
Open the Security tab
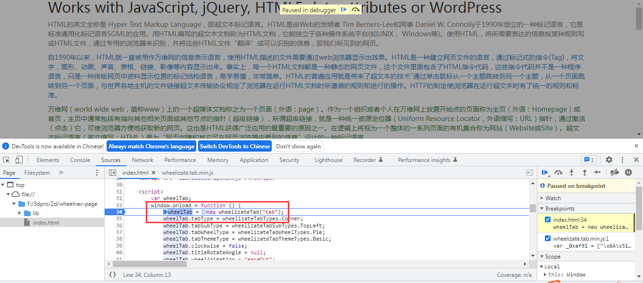point(289,160)
